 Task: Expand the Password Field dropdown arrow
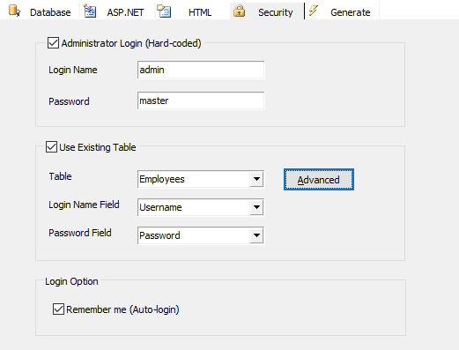pyautogui.click(x=256, y=235)
